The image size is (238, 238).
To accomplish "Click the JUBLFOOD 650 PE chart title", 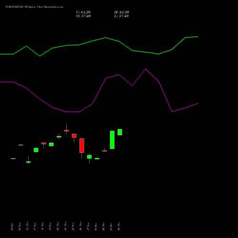I will tap(34, 7).
